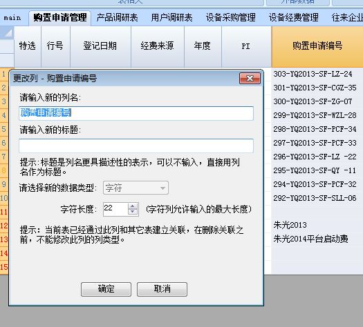The height and width of the screenshot is (327, 363).
Task: Select cell 303-YQ2013-SF-LZ-24
Action: coord(317,74)
